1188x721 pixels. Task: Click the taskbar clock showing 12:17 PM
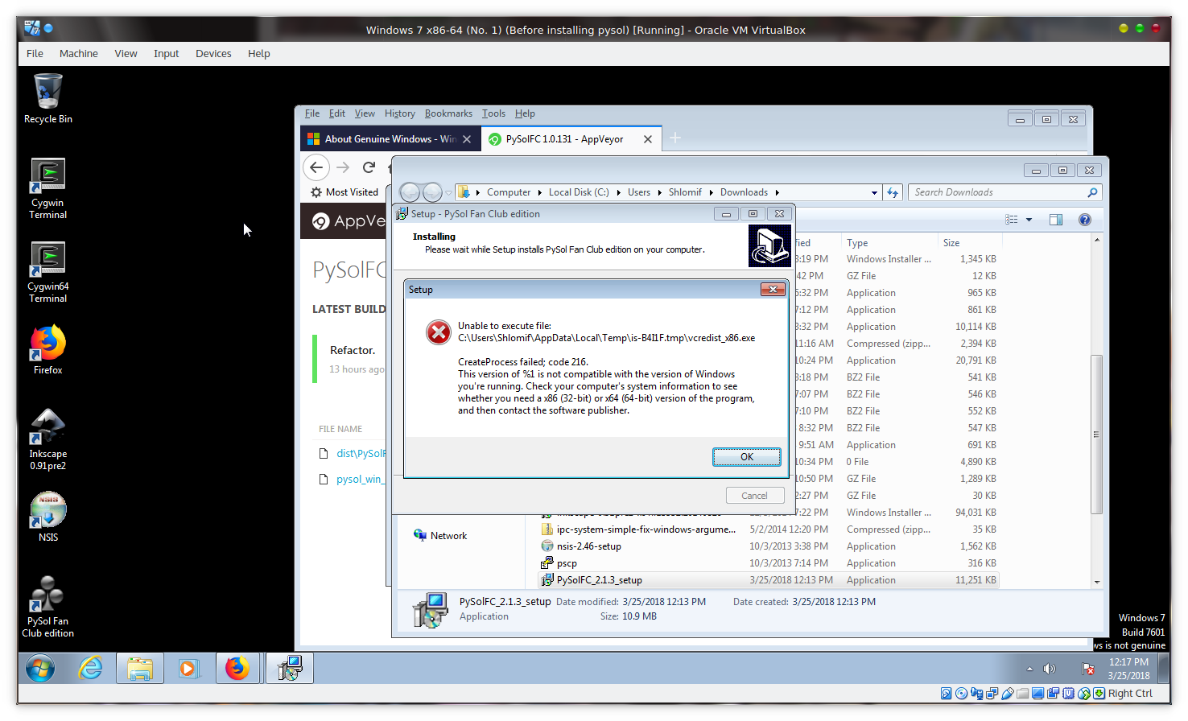coord(1128,669)
